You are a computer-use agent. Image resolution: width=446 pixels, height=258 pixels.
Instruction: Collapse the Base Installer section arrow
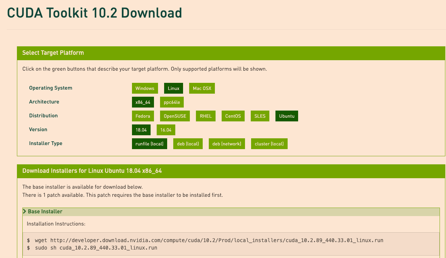(25, 211)
